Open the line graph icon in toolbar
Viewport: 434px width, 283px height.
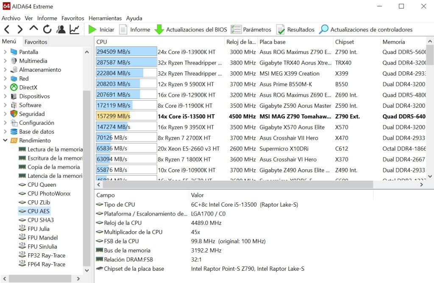point(75,29)
